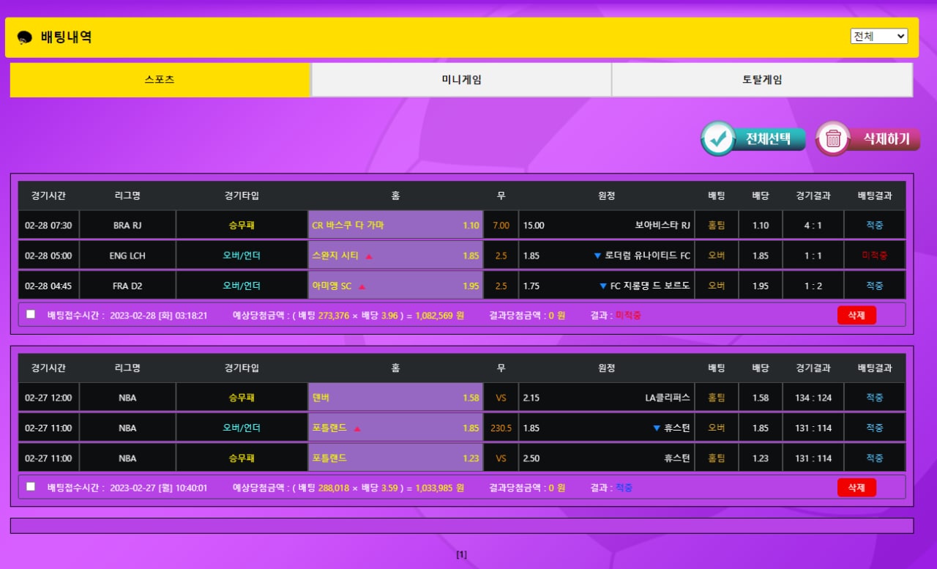Image resolution: width=937 pixels, height=569 pixels.
Task: Click the blue down arrow beside FC 지롱댕 드 보르도
Action: (x=603, y=286)
